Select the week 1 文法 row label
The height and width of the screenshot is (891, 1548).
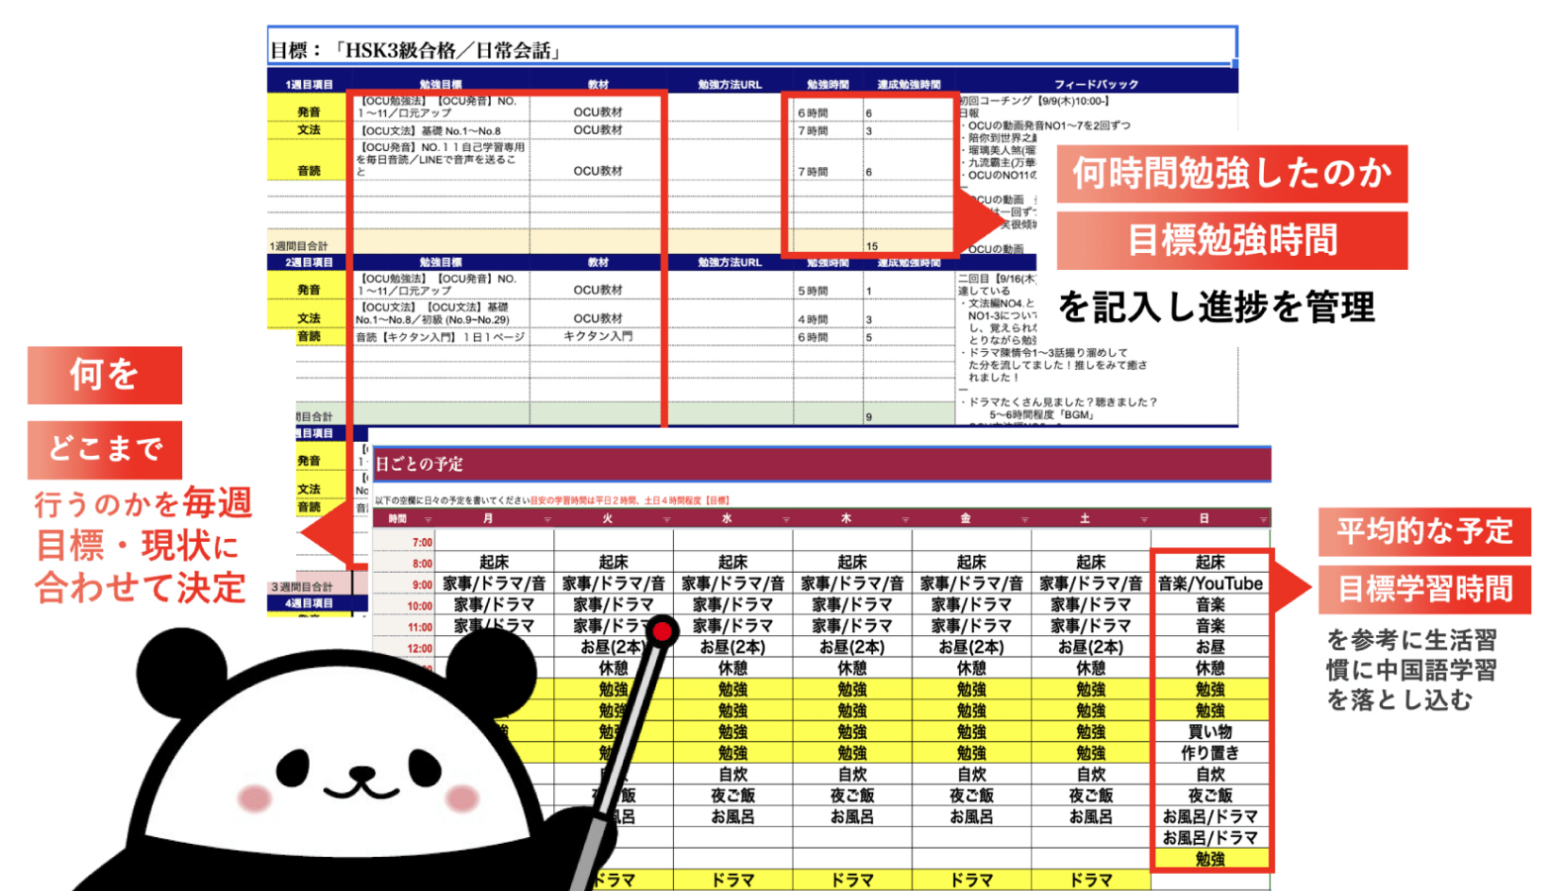pyautogui.click(x=309, y=130)
